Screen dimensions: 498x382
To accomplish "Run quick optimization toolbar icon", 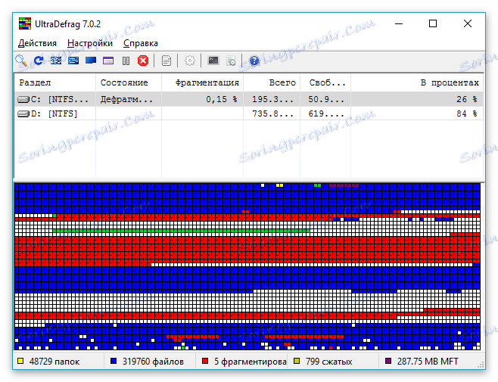I will [x=73, y=61].
